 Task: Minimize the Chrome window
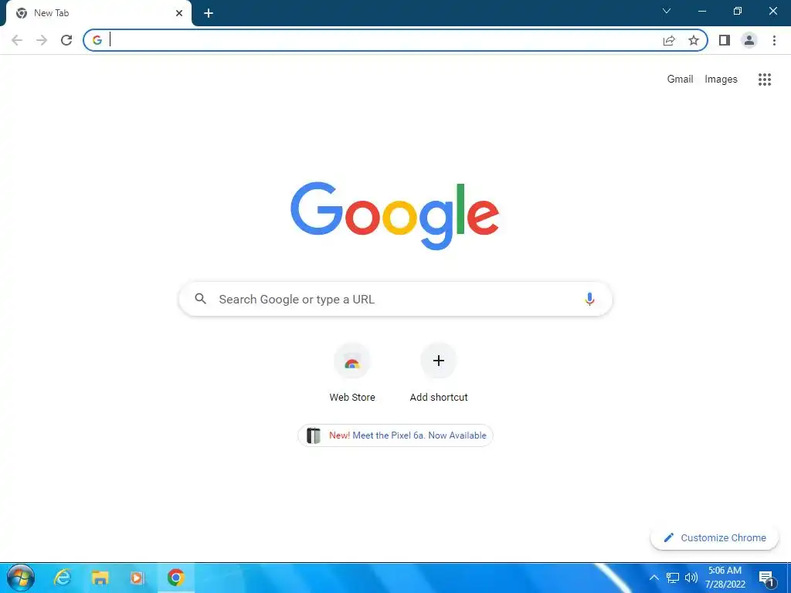[x=701, y=11]
